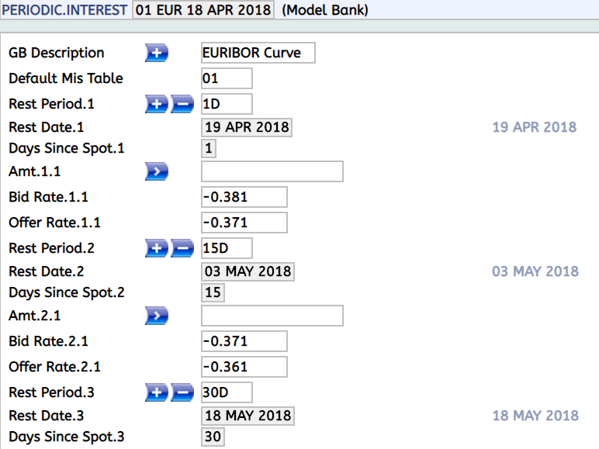
Task: Add a row with Rest Period.1 plus icon
Action: click(157, 104)
